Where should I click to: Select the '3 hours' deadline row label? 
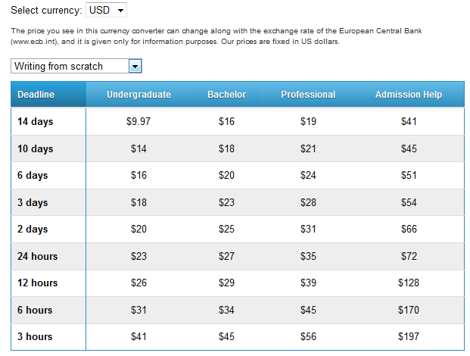(x=35, y=336)
